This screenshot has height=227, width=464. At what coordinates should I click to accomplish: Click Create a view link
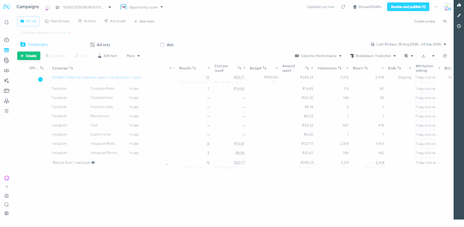[425, 21]
